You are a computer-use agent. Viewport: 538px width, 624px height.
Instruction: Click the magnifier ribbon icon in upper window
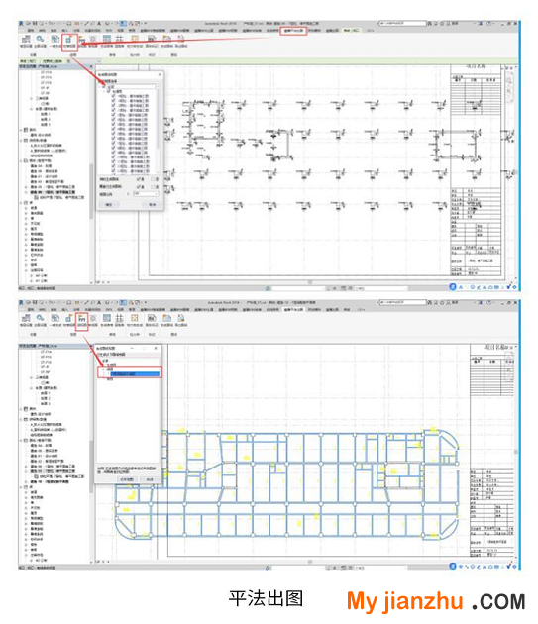[40, 39]
